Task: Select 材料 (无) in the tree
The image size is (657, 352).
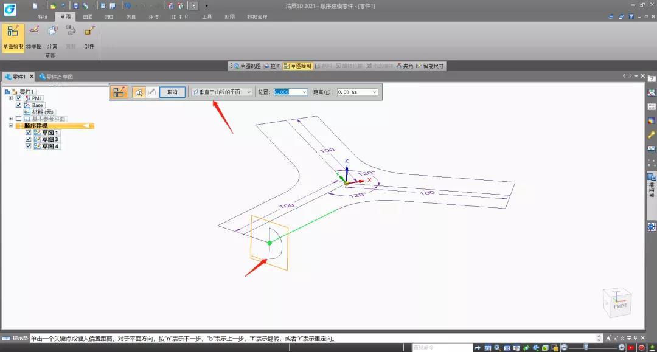Action: tap(43, 112)
